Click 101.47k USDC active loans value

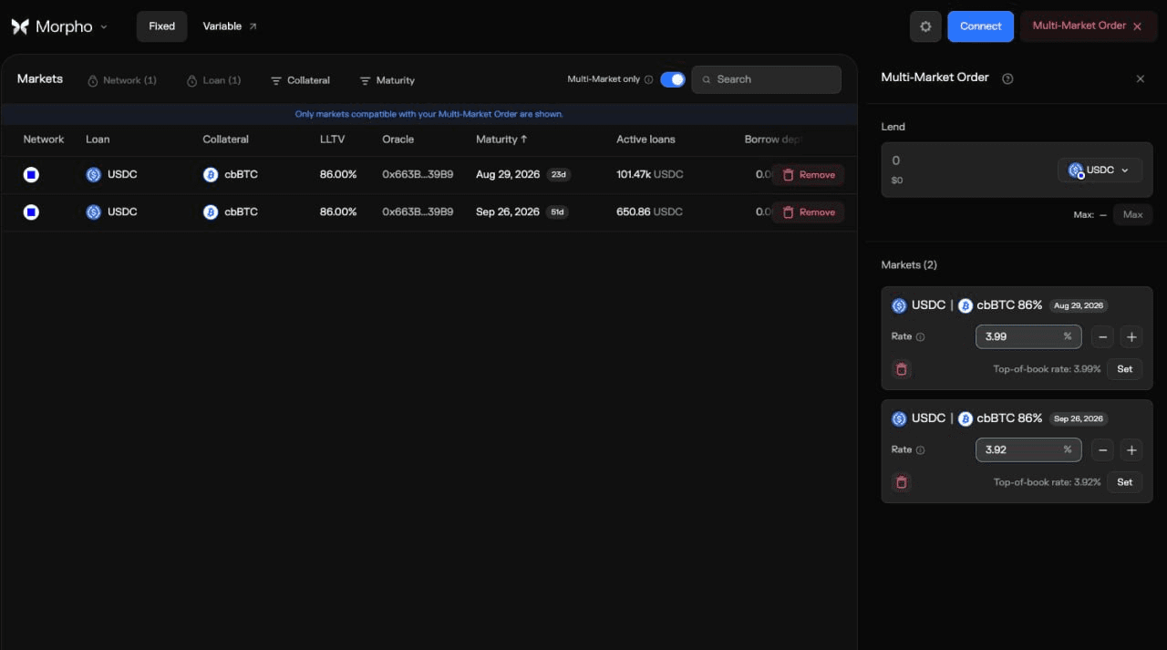[x=649, y=174]
